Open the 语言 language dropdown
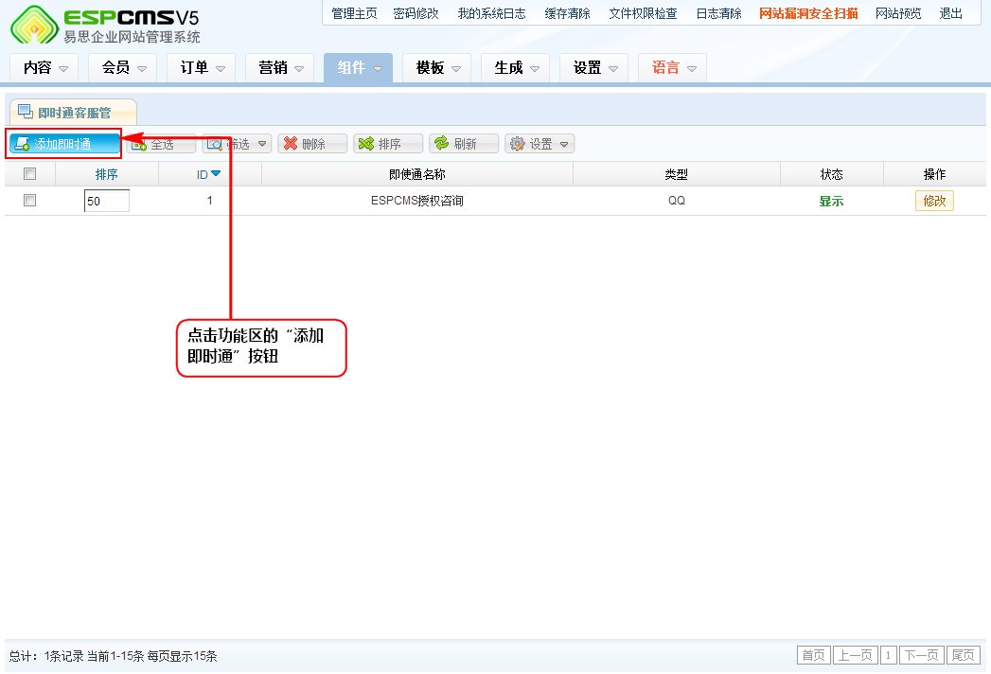Screen dimensions: 991x674 point(673,68)
